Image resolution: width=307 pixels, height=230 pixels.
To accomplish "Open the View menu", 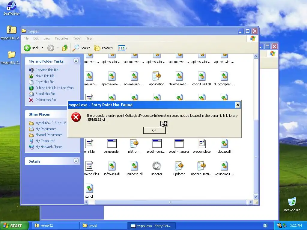I will pos(47,38).
